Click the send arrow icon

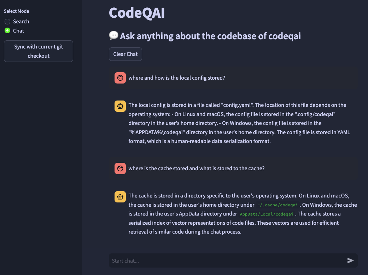tap(350, 260)
